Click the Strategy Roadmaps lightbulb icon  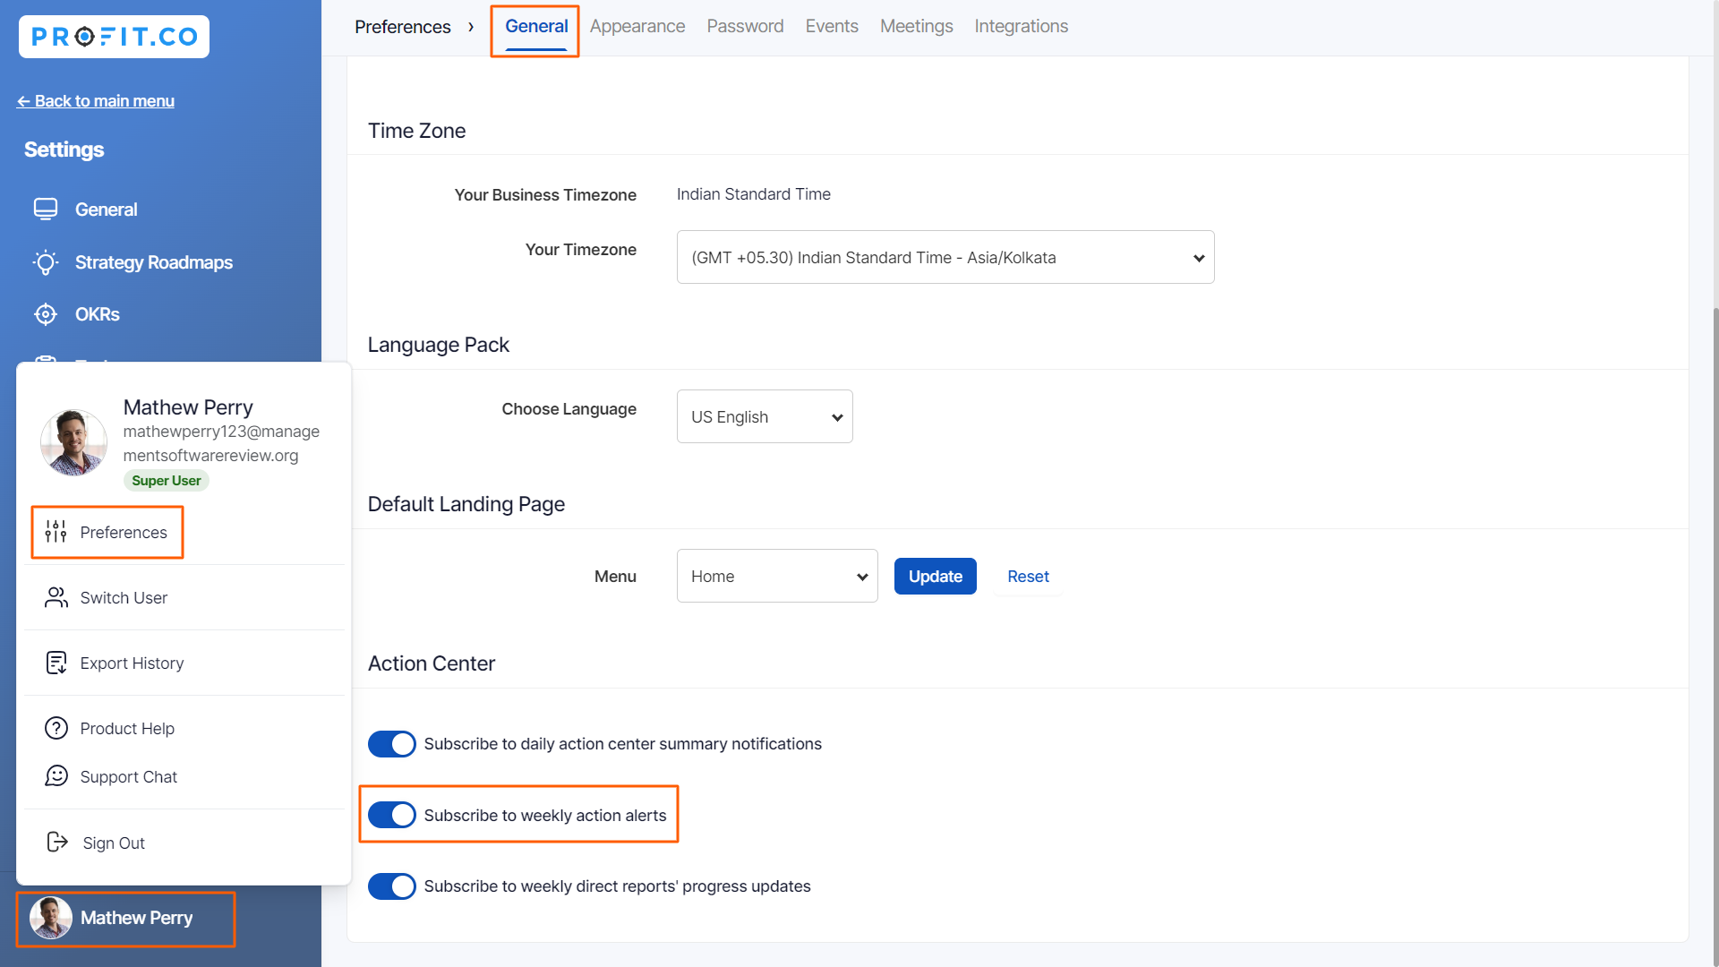(x=46, y=262)
